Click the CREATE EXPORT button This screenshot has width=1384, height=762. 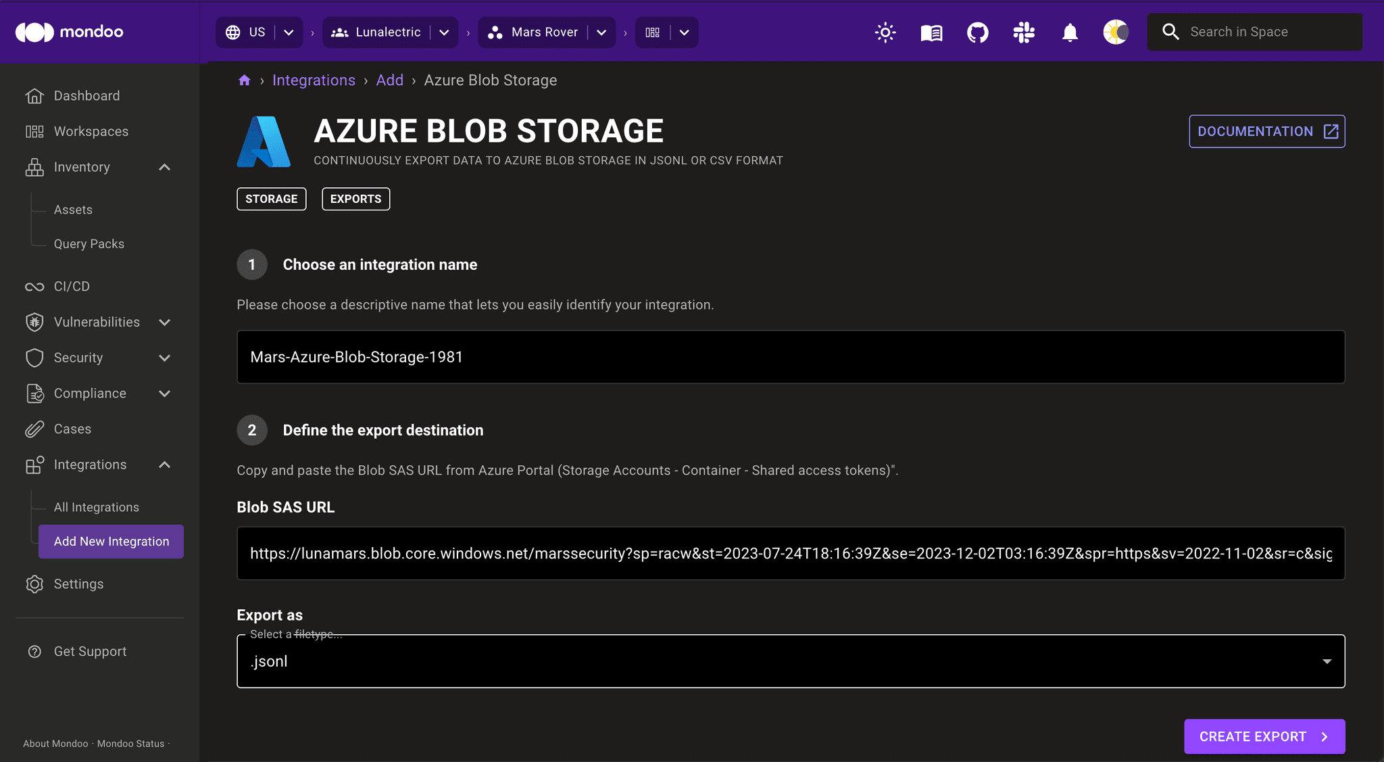point(1264,736)
